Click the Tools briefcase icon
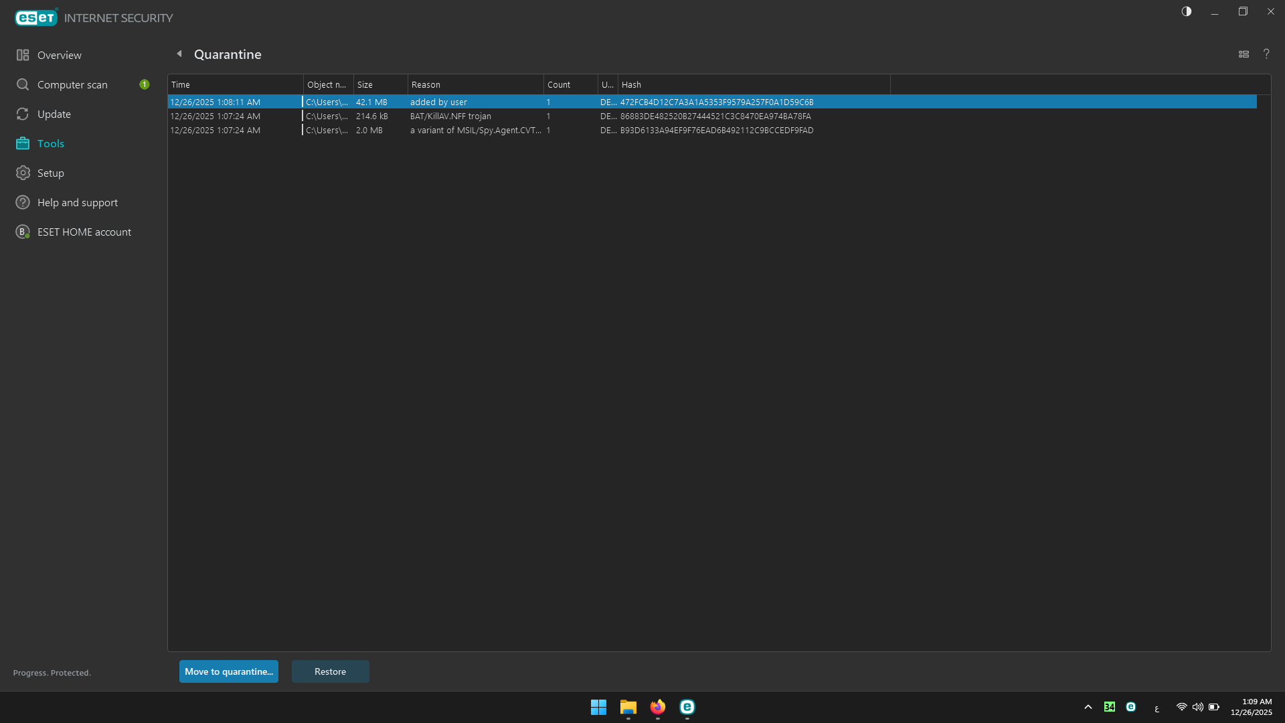Image resolution: width=1285 pixels, height=723 pixels. [23, 143]
